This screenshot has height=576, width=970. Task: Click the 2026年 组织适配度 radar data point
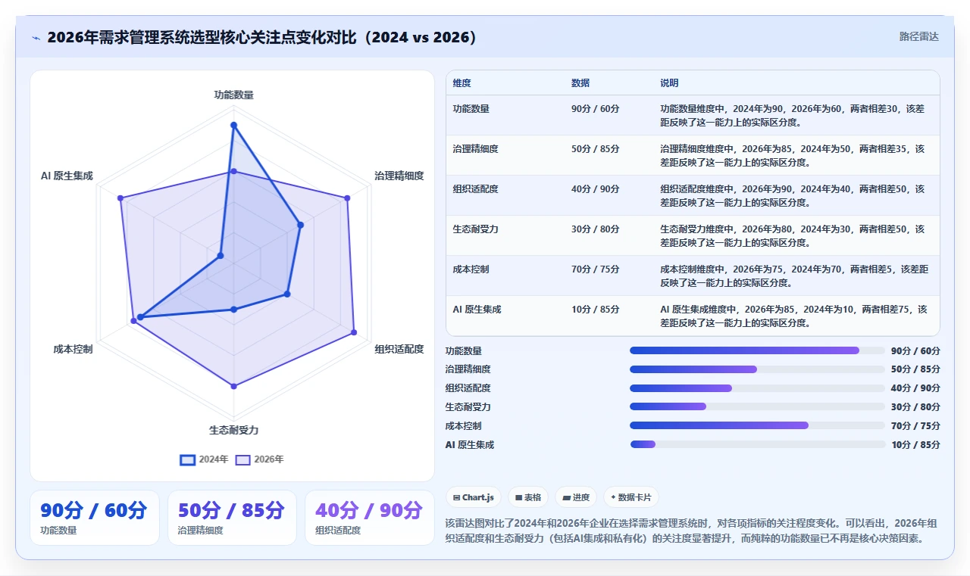pos(353,332)
